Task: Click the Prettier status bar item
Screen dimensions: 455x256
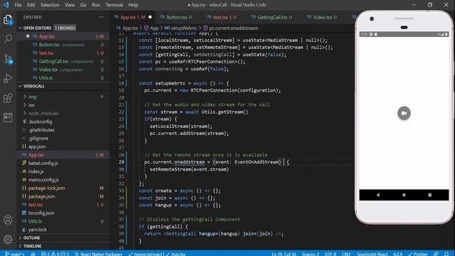Action: point(418,254)
